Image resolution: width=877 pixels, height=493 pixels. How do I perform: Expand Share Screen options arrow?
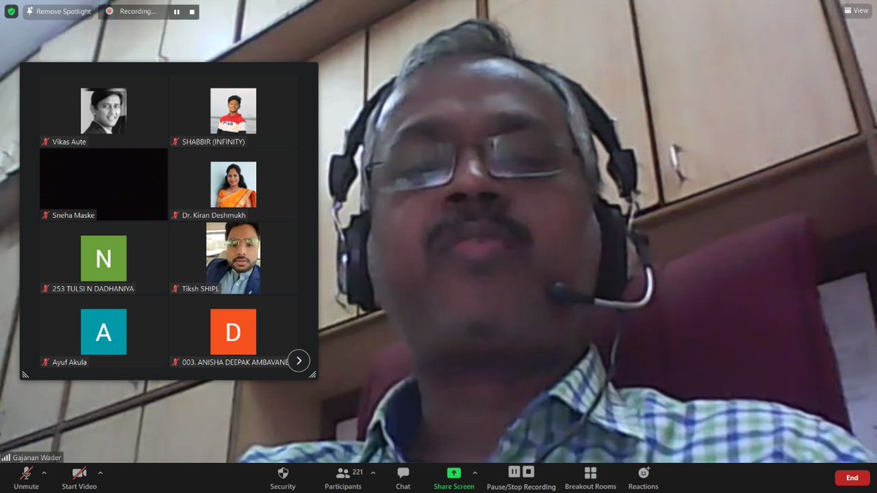click(475, 473)
